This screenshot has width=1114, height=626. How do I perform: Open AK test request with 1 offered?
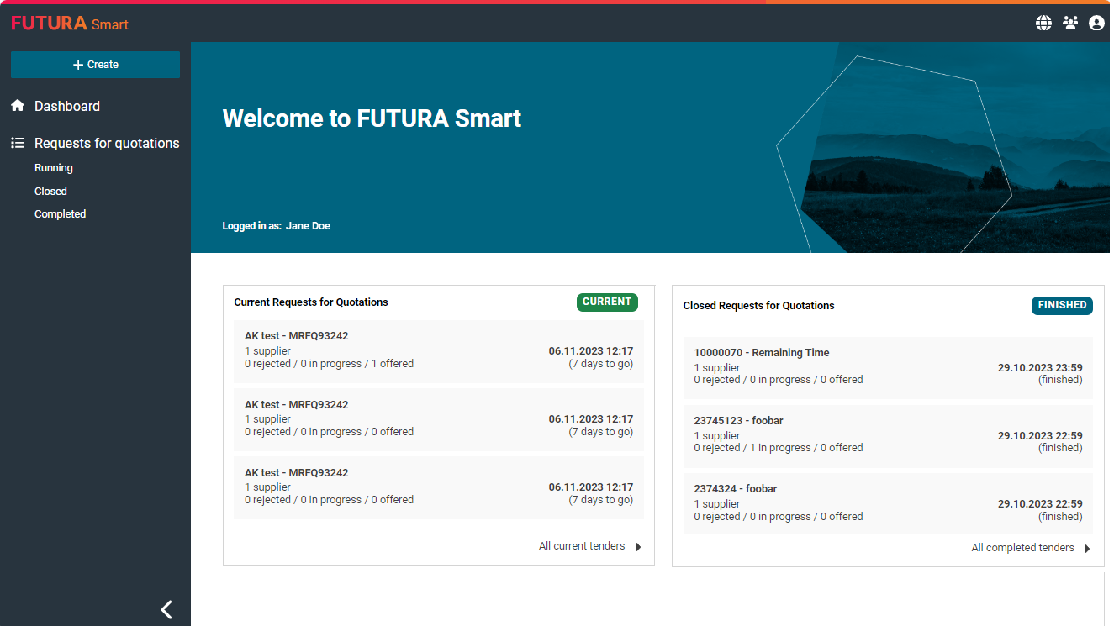438,350
